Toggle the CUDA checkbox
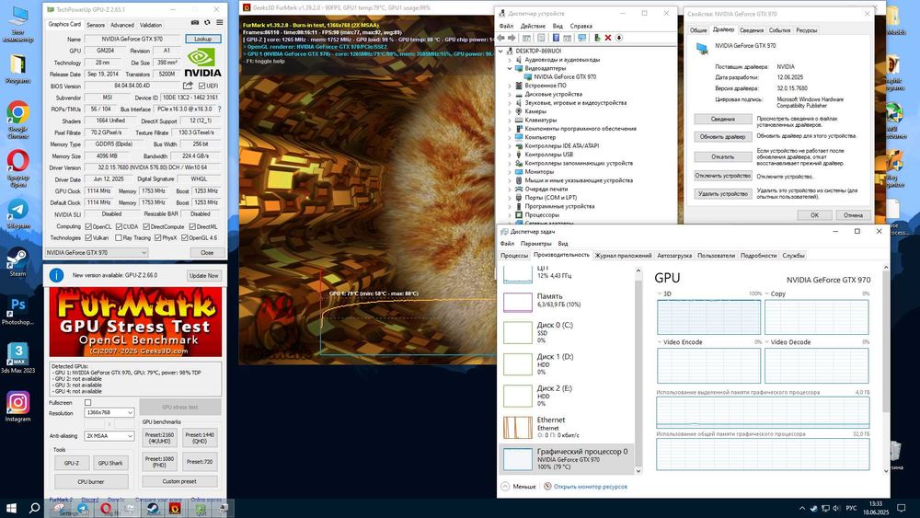Image resolution: width=920 pixels, height=518 pixels. tap(119, 226)
